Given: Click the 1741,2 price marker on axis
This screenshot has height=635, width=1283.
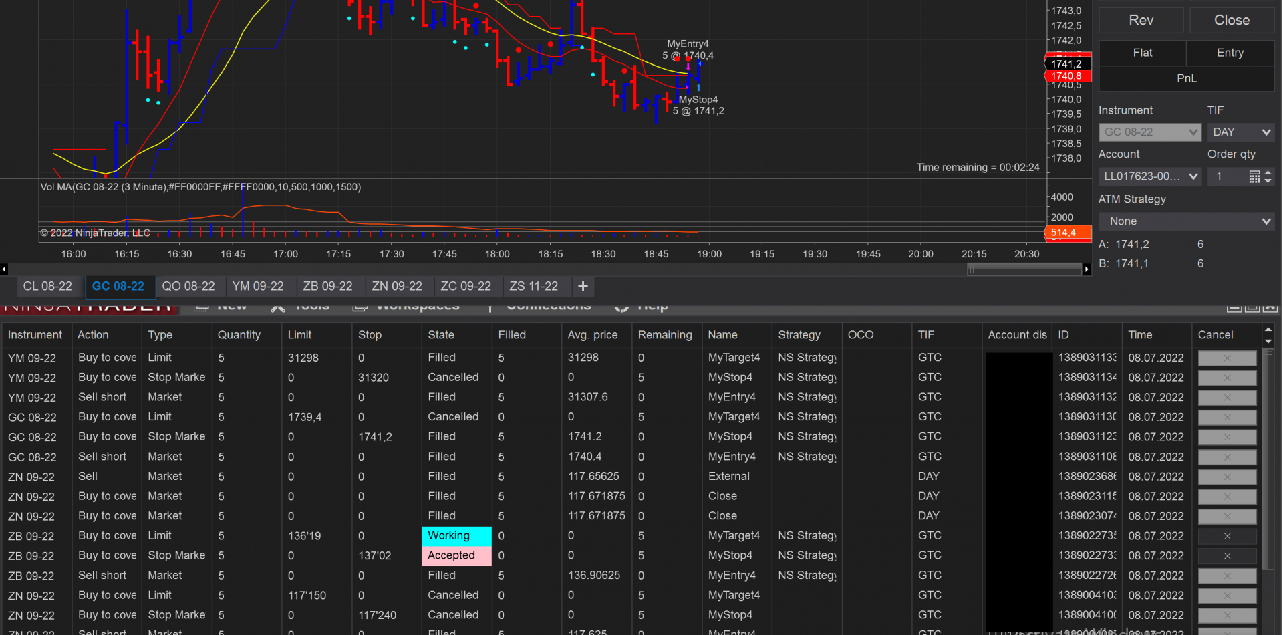Looking at the screenshot, I should coord(1067,64).
